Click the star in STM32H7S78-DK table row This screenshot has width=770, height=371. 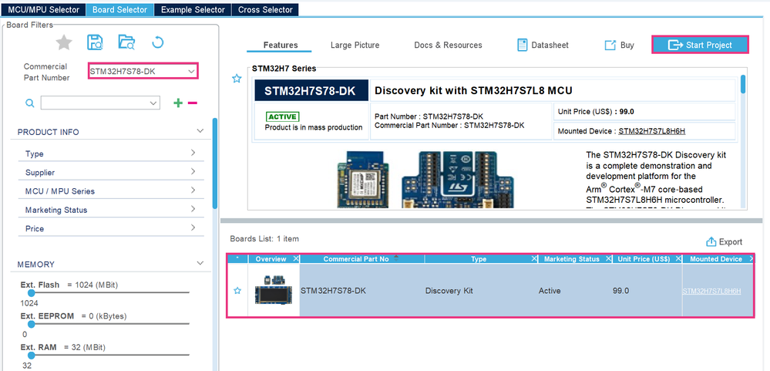tap(237, 291)
